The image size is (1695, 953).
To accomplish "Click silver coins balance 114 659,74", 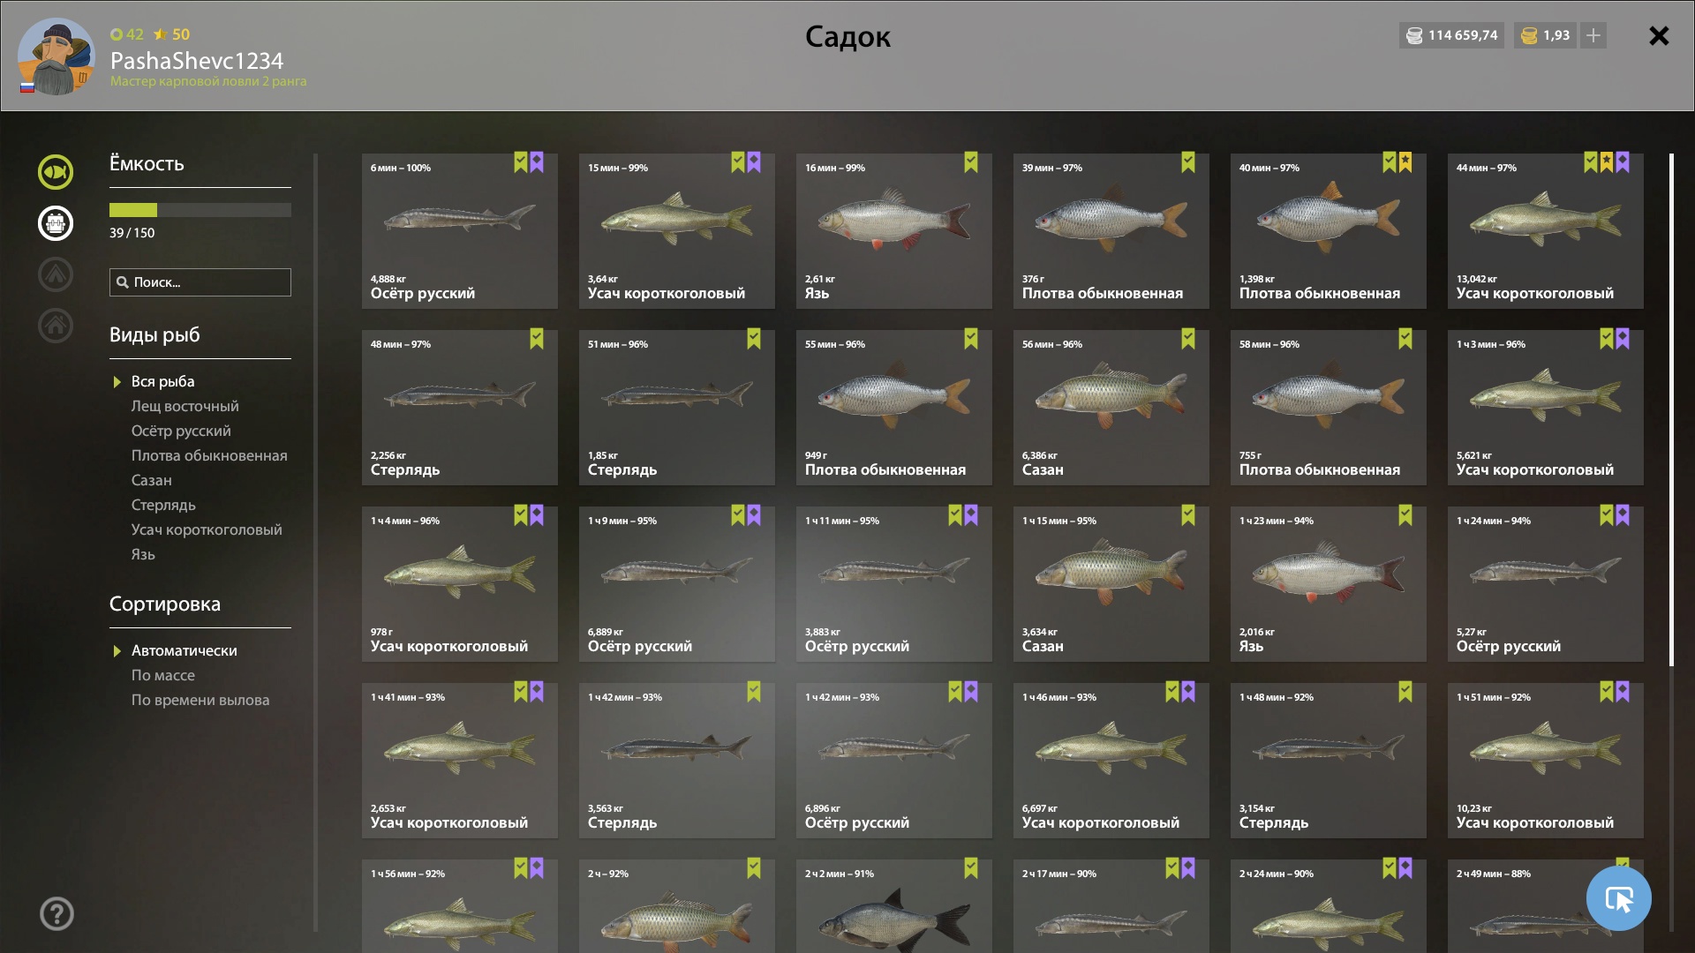I will click(x=1451, y=35).
